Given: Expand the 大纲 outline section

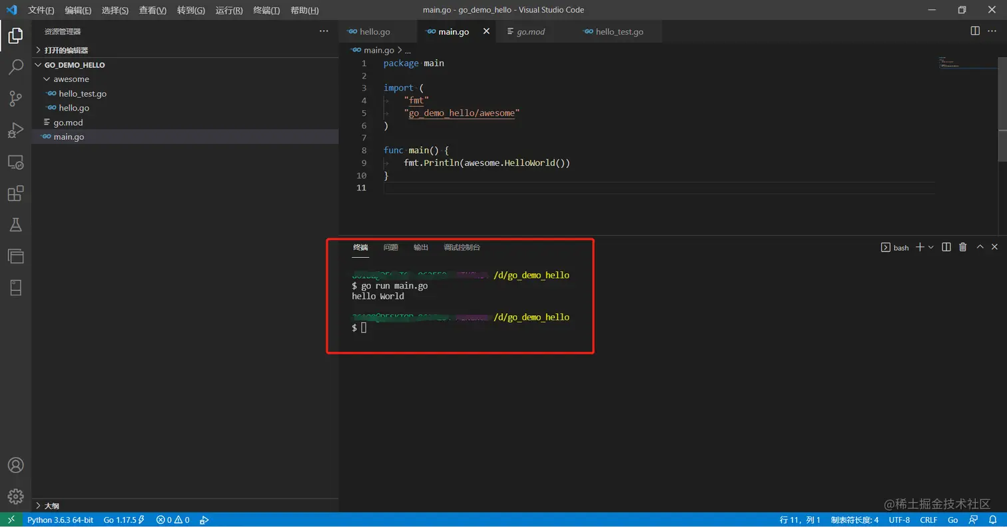Looking at the screenshot, I should coord(51,506).
